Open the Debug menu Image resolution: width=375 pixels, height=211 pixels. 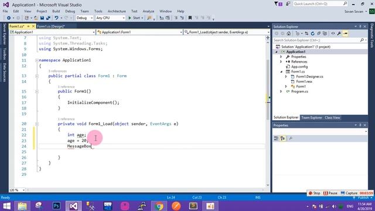click(x=70, y=11)
